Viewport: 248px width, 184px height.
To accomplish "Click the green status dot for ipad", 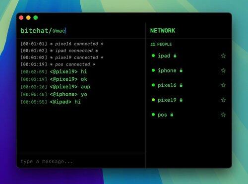I will (x=153, y=56).
